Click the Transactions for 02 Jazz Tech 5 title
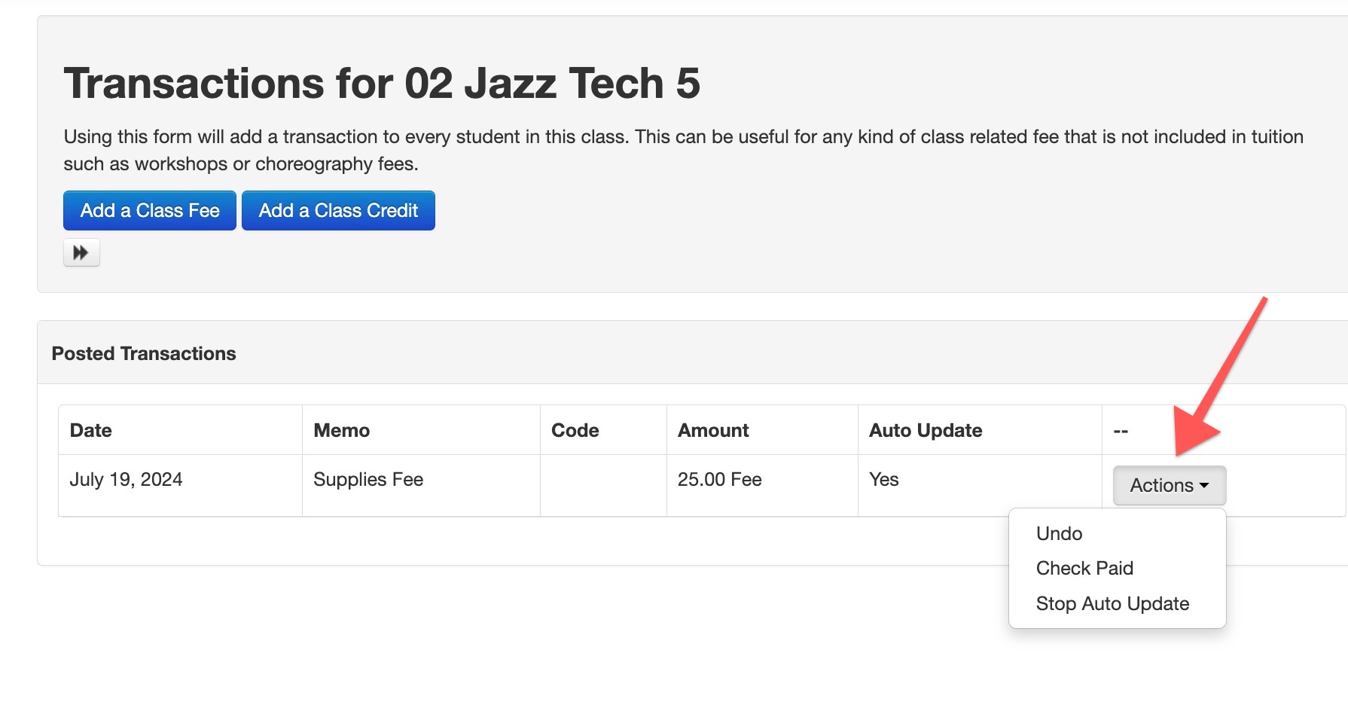 coord(382,83)
